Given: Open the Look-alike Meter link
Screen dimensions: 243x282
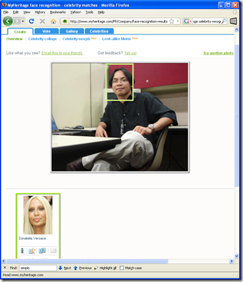Looking at the screenshot, I should (117, 39).
